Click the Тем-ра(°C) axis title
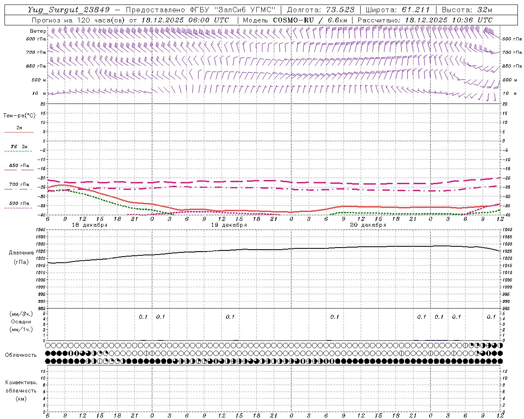 coord(19,116)
